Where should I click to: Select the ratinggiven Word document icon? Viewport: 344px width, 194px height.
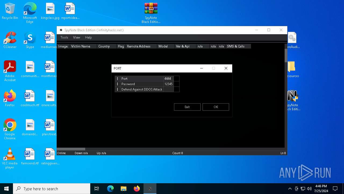click(50, 157)
